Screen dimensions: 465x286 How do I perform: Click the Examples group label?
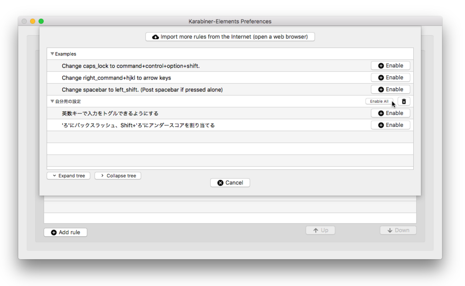click(65, 54)
